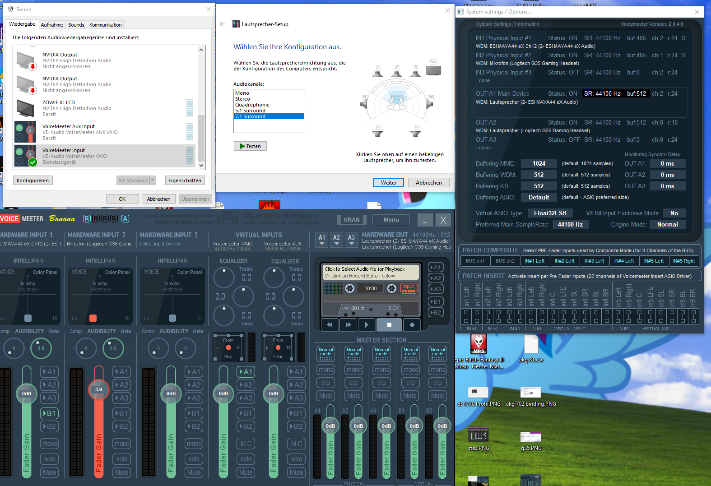This screenshot has height=486, width=711.
Task: Toggle A1 on Voicemeeter VAIO strip
Action: click(x=246, y=372)
